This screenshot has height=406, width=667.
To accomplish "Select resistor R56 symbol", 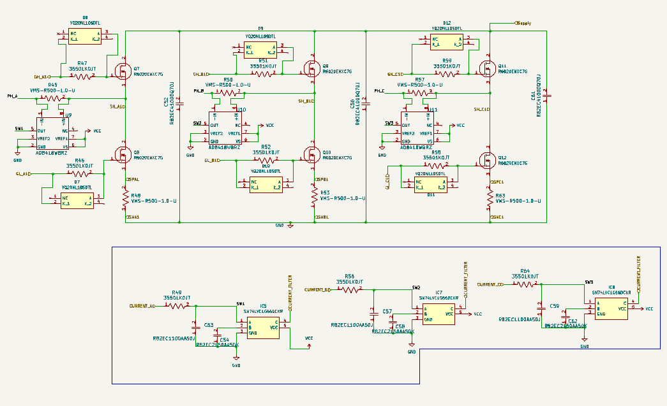I will pyautogui.click(x=350, y=290).
